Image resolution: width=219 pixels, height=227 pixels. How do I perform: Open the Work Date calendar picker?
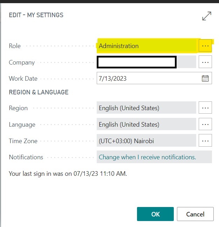[205, 78]
